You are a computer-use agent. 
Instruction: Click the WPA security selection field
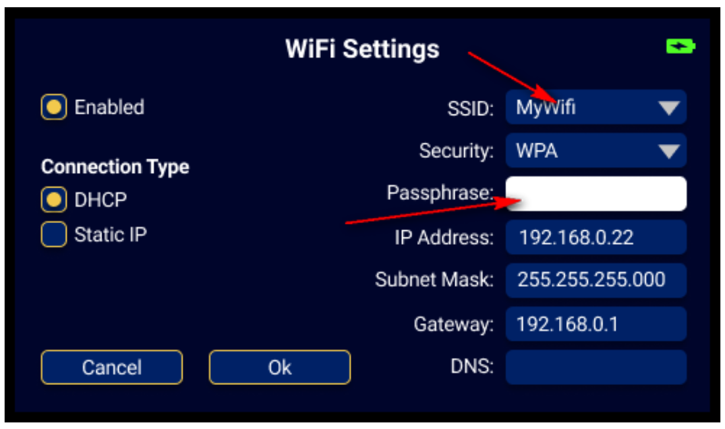click(x=596, y=151)
